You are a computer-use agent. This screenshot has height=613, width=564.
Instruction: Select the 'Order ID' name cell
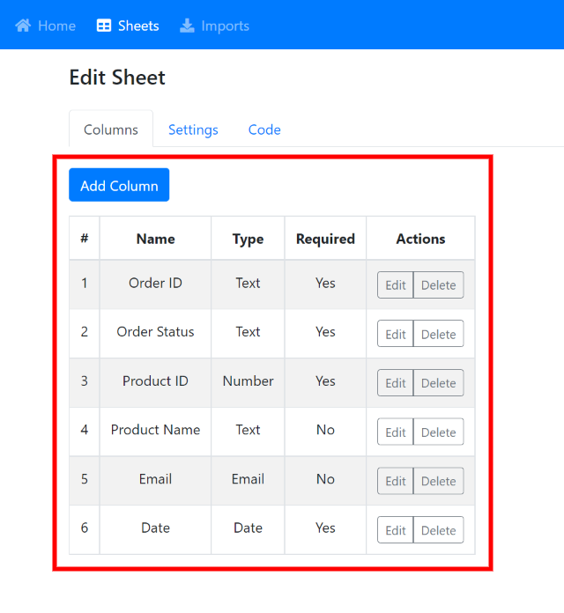click(155, 283)
